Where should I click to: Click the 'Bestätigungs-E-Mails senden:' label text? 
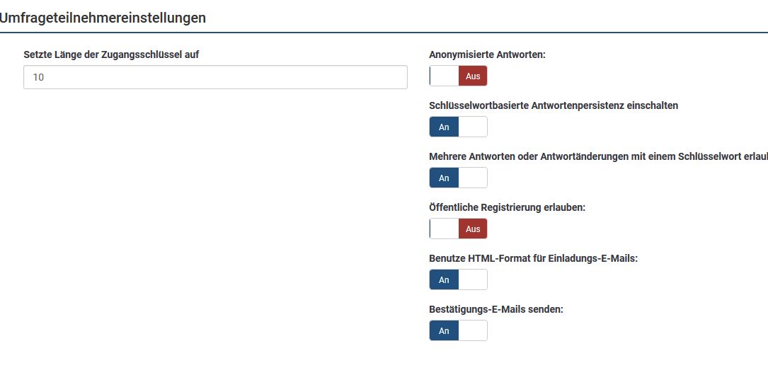pos(495,309)
